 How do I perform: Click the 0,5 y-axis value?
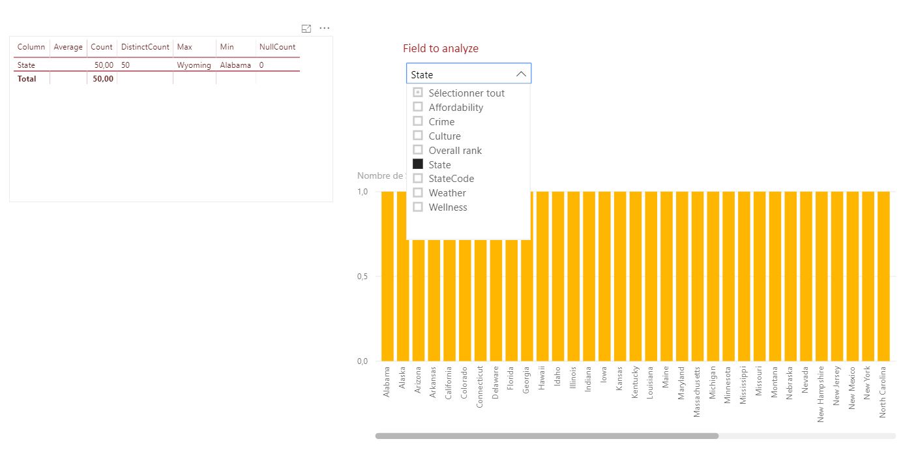click(x=362, y=277)
